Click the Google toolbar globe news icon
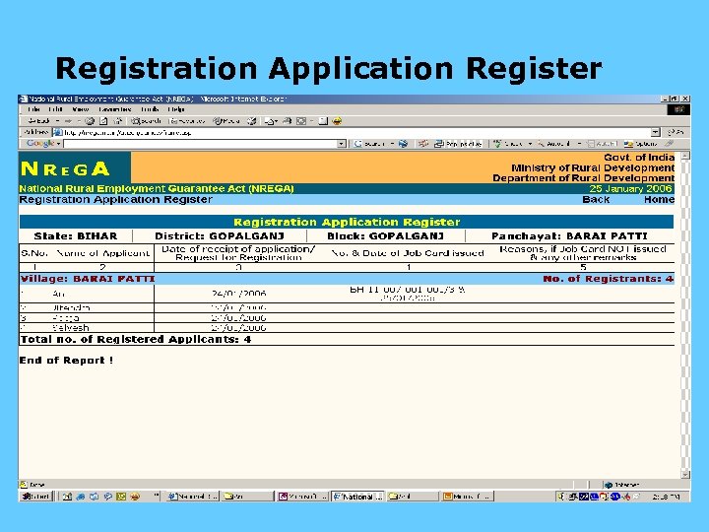Image resolution: width=709 pixels, height=532 pixels. (x=403, y=144)
